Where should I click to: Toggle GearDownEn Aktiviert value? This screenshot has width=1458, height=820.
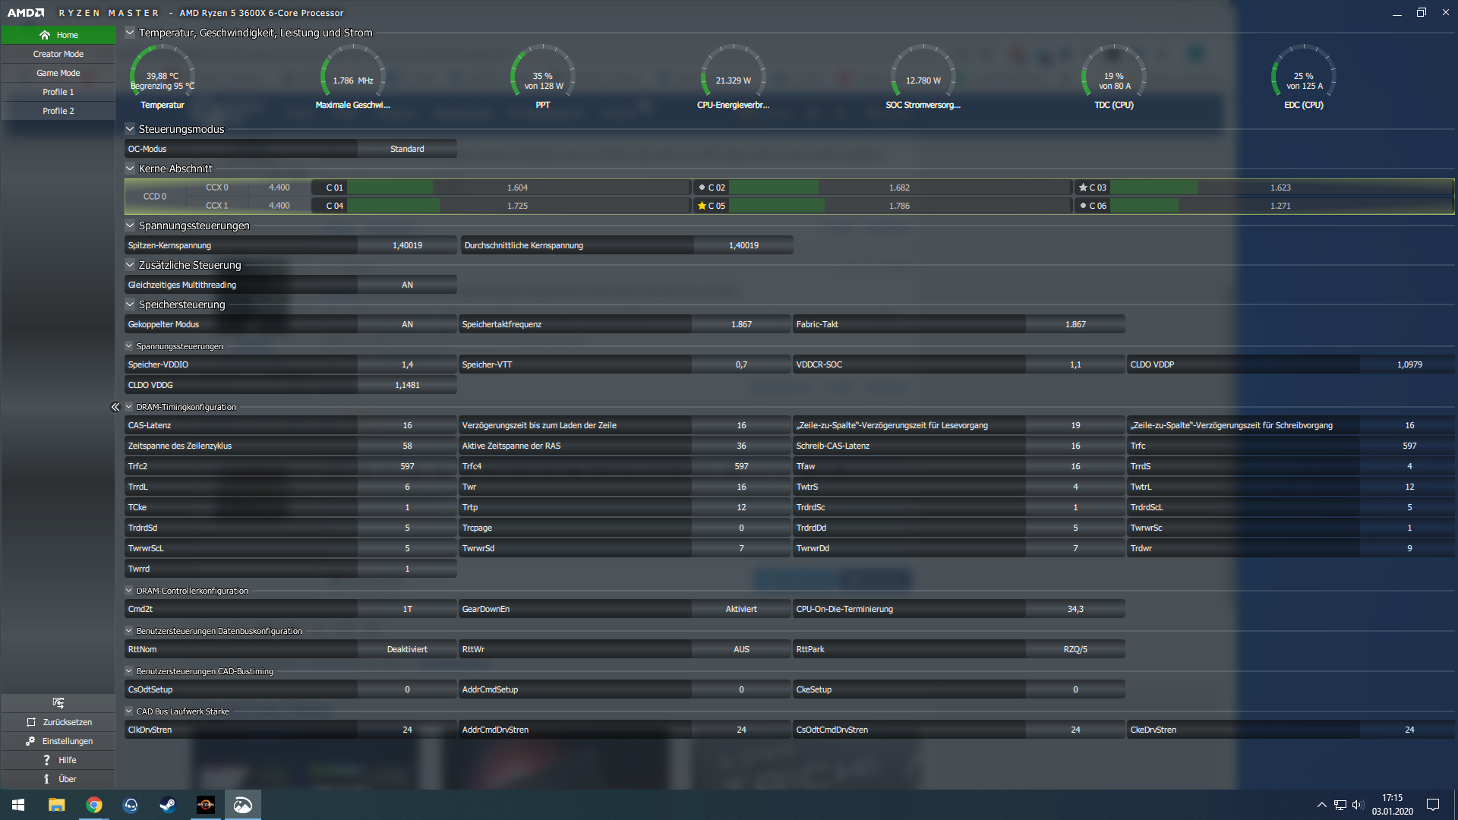tap(740, 609)
